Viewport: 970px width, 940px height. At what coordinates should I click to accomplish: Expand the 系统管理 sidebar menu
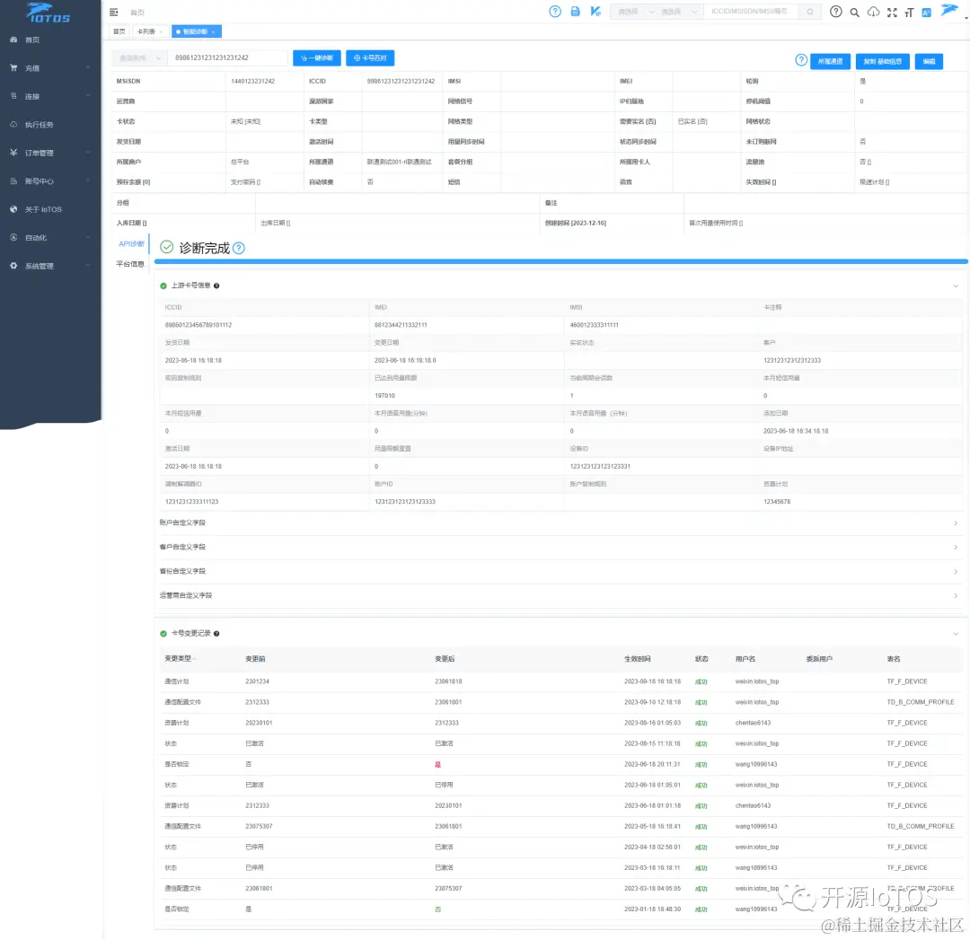click(50, 266)
